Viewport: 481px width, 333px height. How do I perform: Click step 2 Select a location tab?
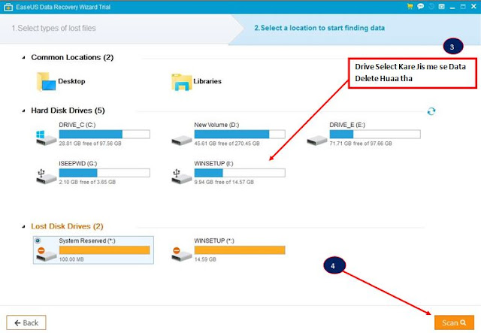[x=319, y=28]
